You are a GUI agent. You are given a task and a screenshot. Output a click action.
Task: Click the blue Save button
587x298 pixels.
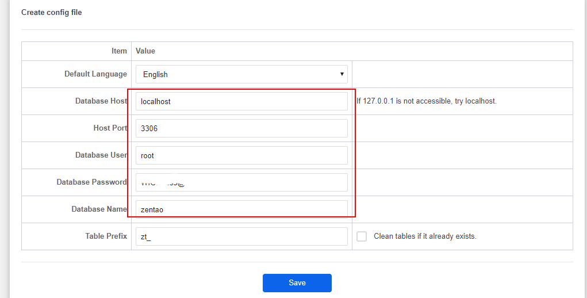click(x=297, y=283)
